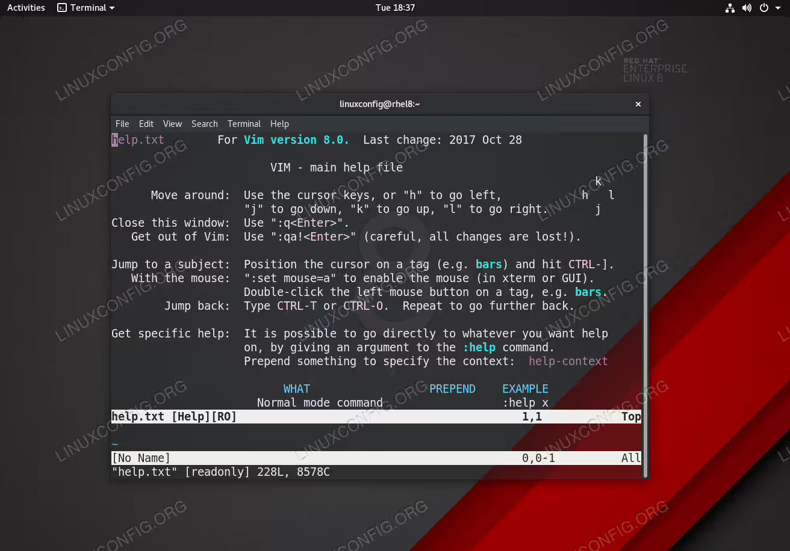The image size is (790, 551).
Task: Click the 'bars' tag in the Double-click line
Action: pos(588,292)
